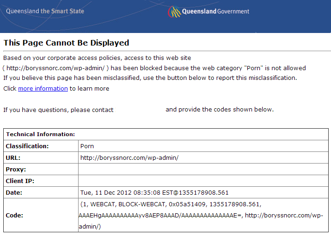The width and height of the screenshot is (331, 236).
Task: Click the code string 'AAAEHgAAAAAAAAAAyv8AEP8AAAD'
Action: [129, 216]
